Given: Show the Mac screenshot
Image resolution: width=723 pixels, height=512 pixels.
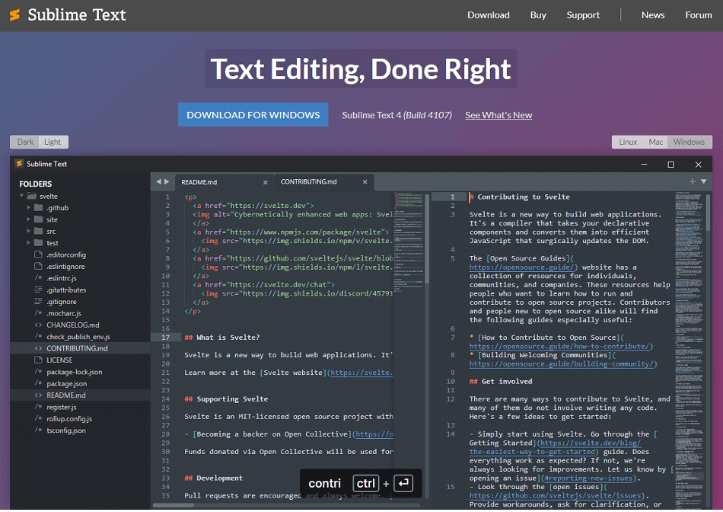Looking at the screenshot, I should pyautogui.click(x=656, y=142).
